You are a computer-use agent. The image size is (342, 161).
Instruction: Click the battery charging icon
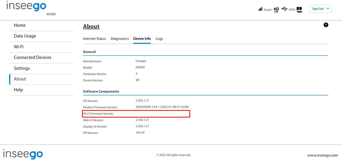coord(299,10)
